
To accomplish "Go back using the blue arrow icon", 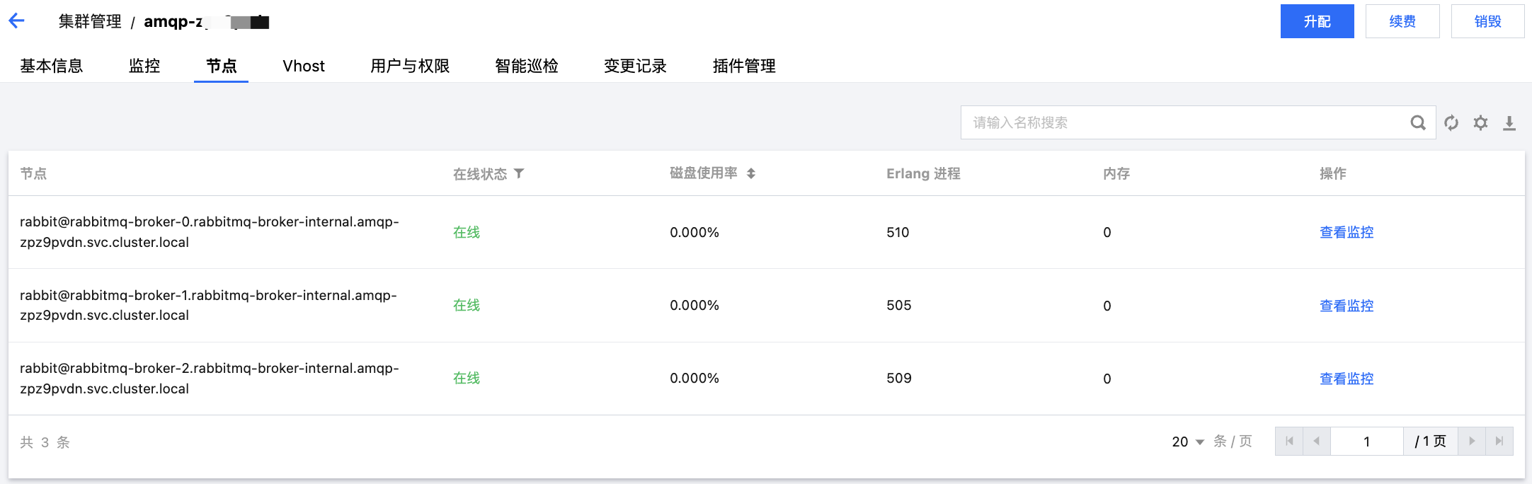I will [x=17, y=21].
